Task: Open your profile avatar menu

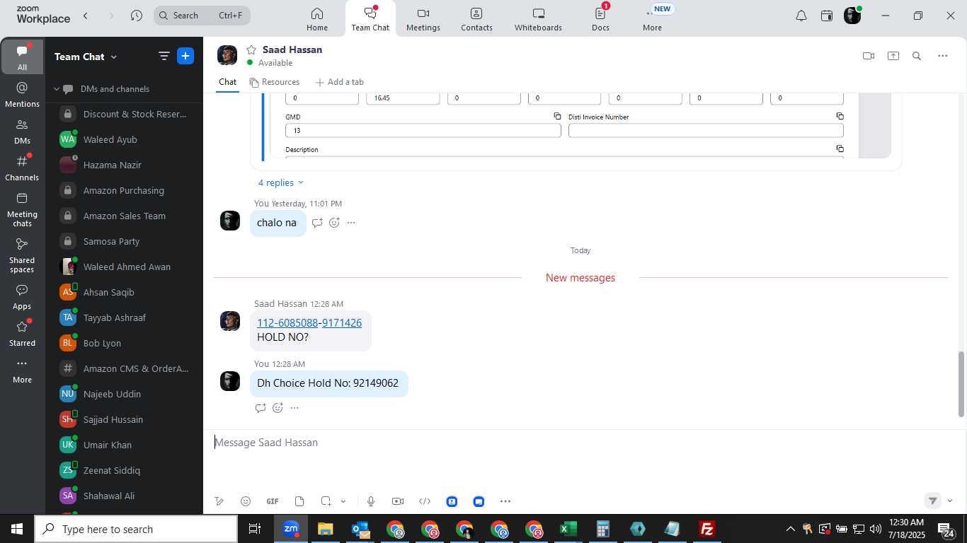Action: 852,16
